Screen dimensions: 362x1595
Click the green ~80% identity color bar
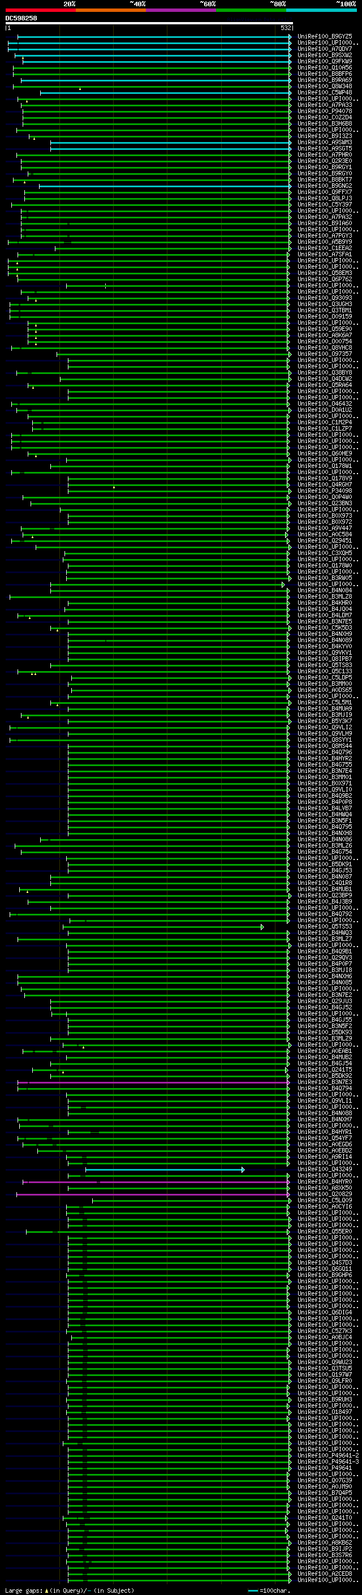pos(251,10)
